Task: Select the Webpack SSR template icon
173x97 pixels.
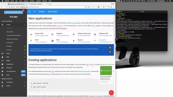Action: tap(95, 34)
